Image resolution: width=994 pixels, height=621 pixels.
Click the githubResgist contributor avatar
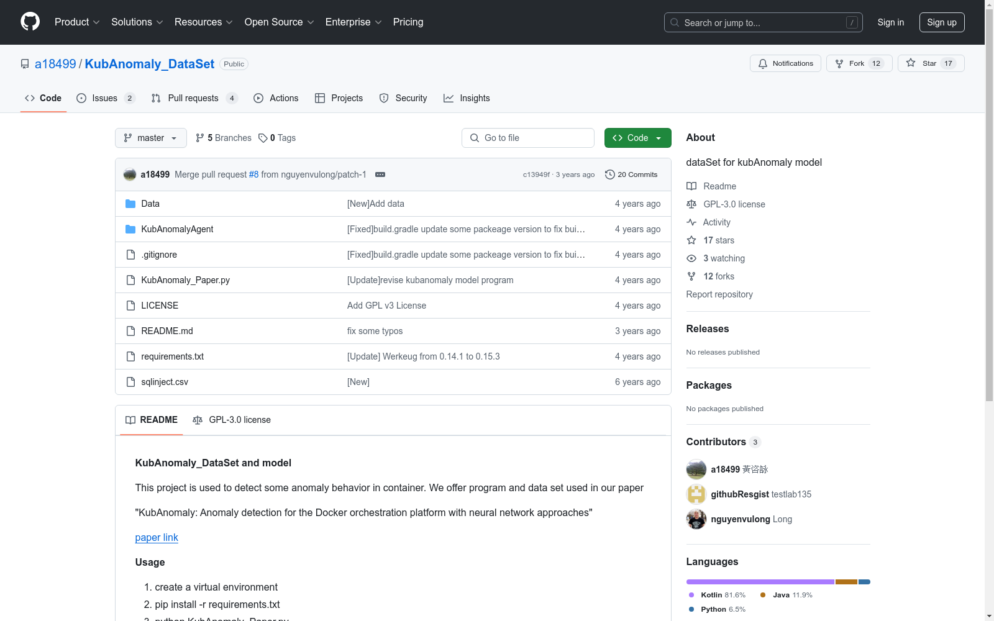tap(696, 494)
